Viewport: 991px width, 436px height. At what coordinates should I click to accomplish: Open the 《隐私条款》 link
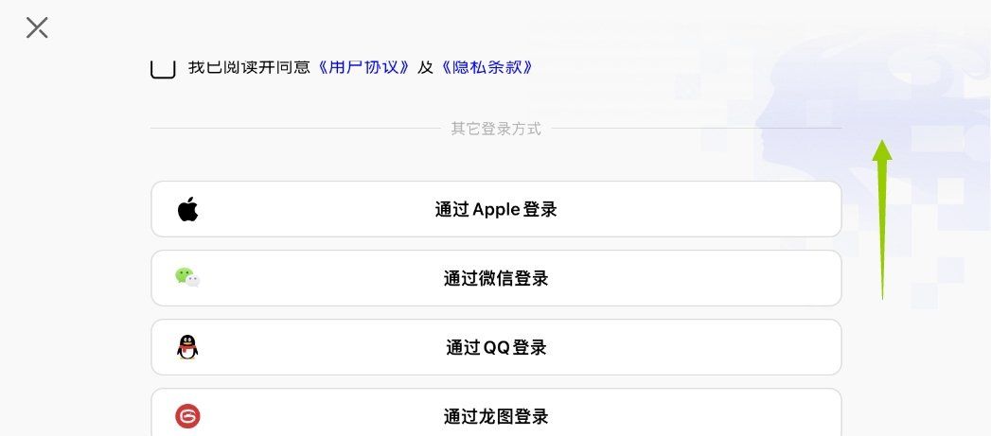click(487, 67)
